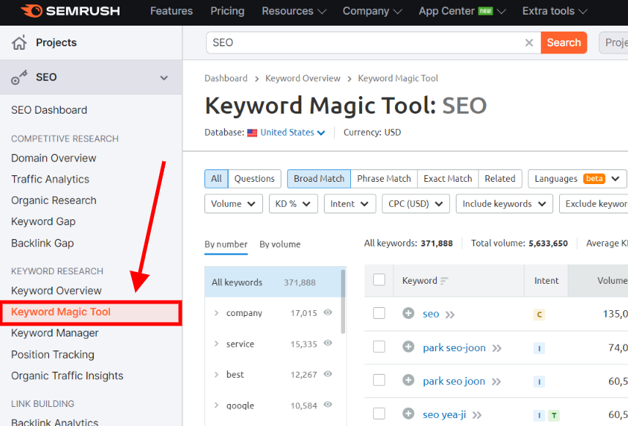Toggle eye icon for 'service' group
This screenshot has height=426, width=628.
328,343
